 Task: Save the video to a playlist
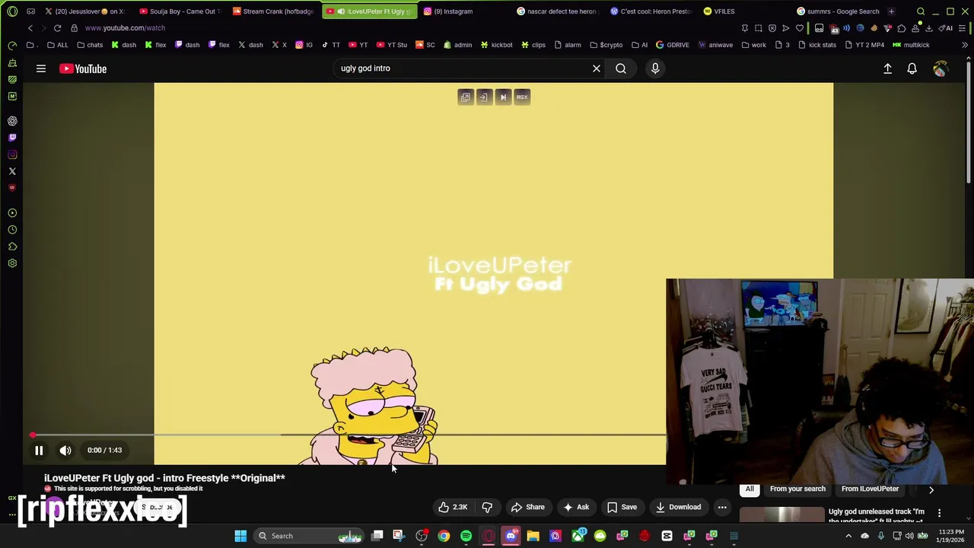pyautogui.click(x=622, y=507)
